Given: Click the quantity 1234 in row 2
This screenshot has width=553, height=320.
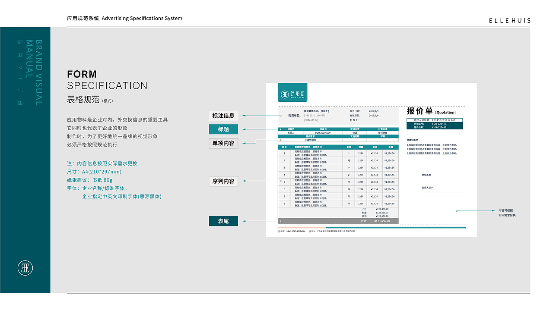Looking at the screenshot, I should (361, 160).
